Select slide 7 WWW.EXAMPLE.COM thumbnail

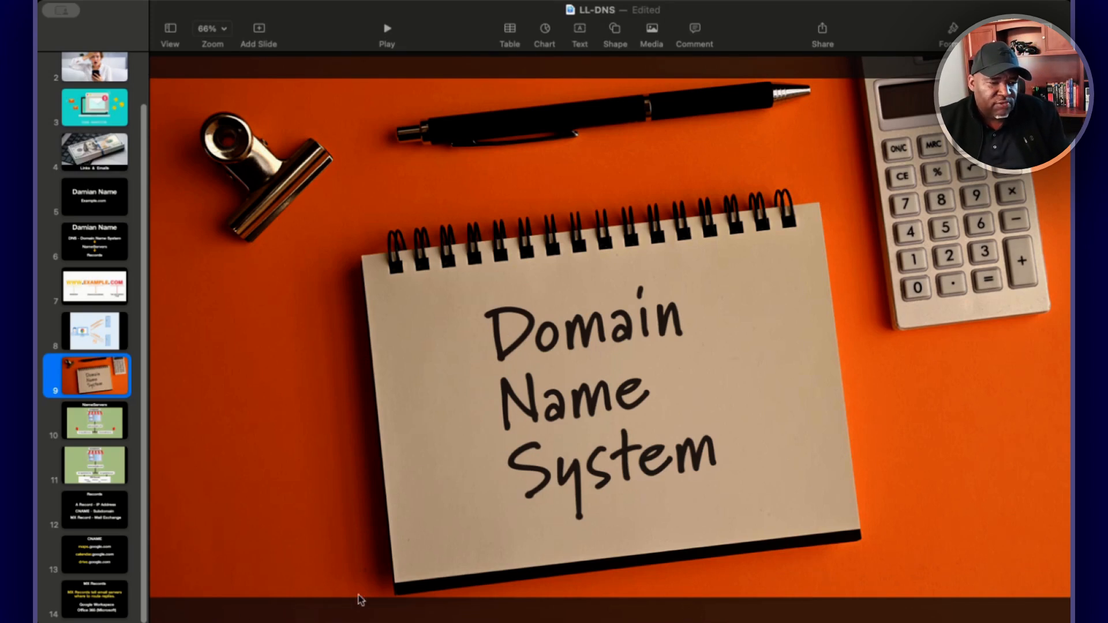tap(95, 286)
